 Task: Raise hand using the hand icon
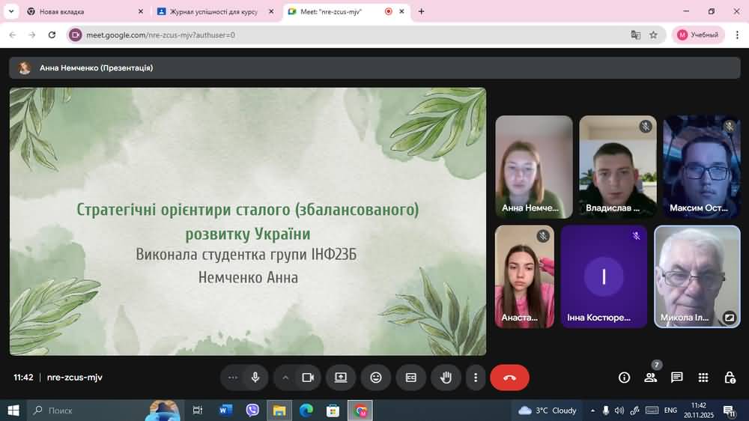(446, 378)
